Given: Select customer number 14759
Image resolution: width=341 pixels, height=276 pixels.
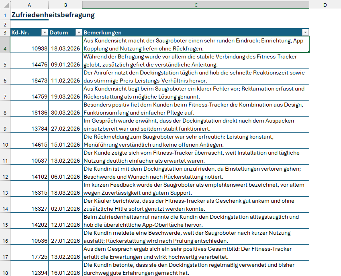Looking at the screenshot, I should [x=29, y=93].
